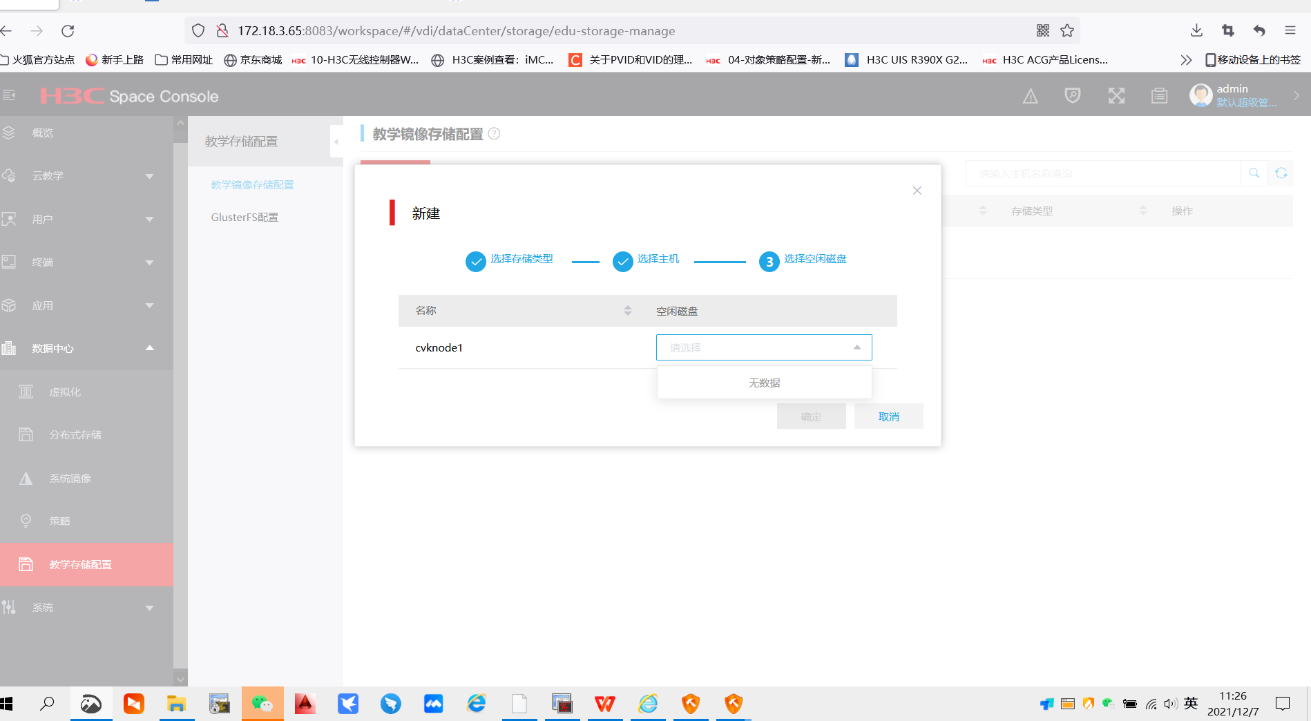Sort by the 存储类型 column
Image resolution: width=1311 pixels, height=721 pixels.
click(1142, 211)
